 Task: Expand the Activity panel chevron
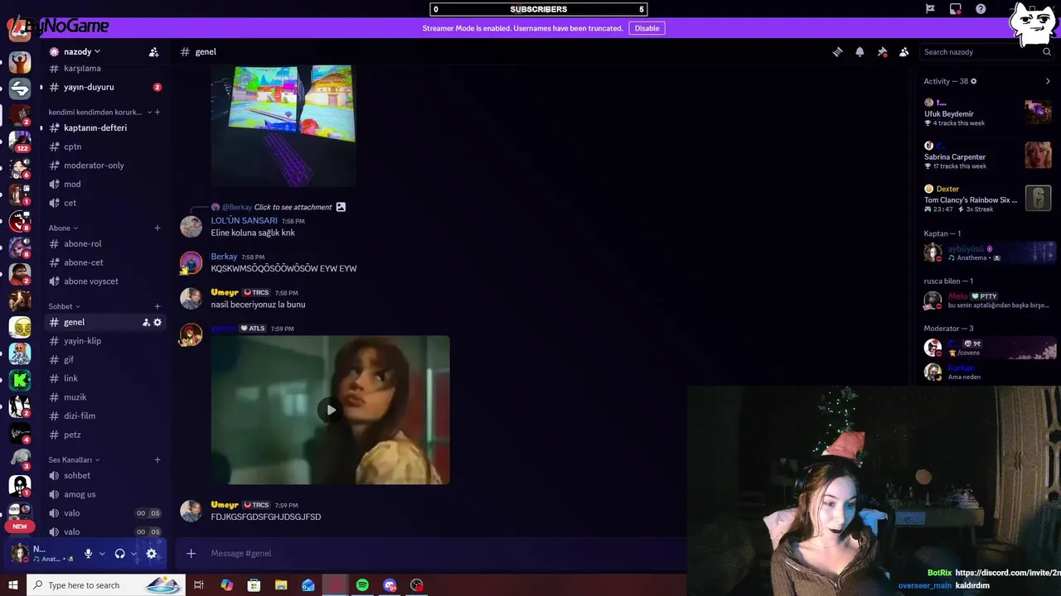tap(1048, 81)
